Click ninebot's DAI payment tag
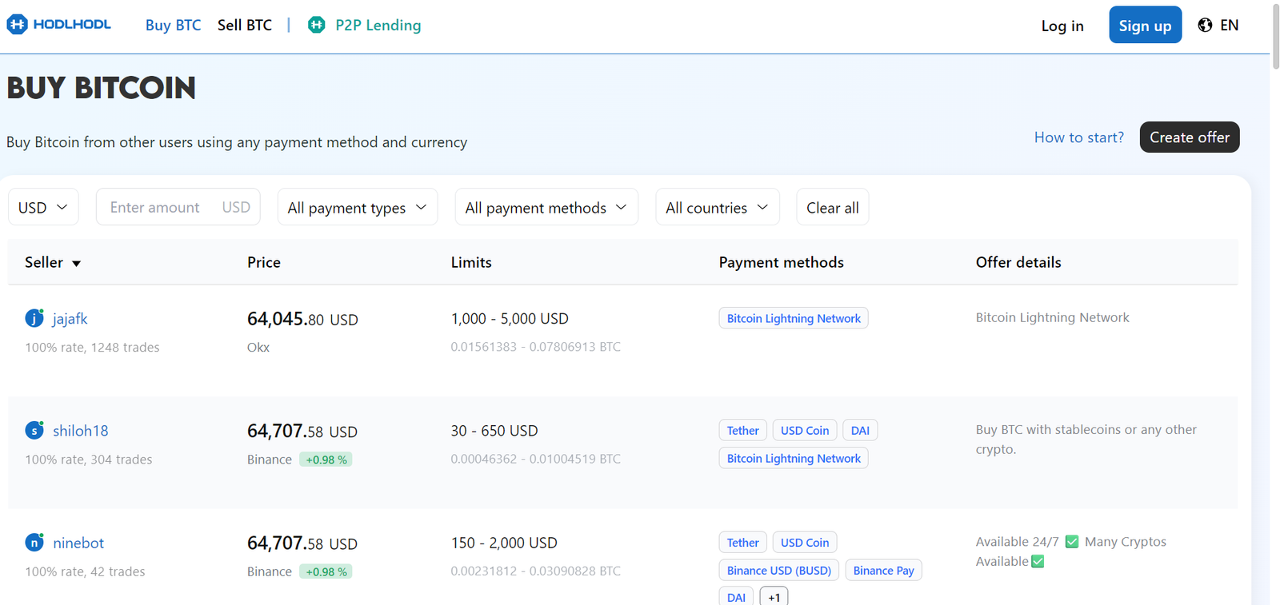Image resolution: width=1280 pixels, height=605 pixels. tap(736, 596)
